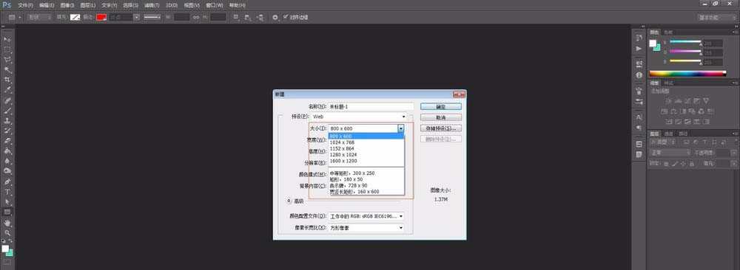Open the Actions play-button panel icon
Image resolution: width=740 pixels, height=270 pixels.
[x=639, y=49]
